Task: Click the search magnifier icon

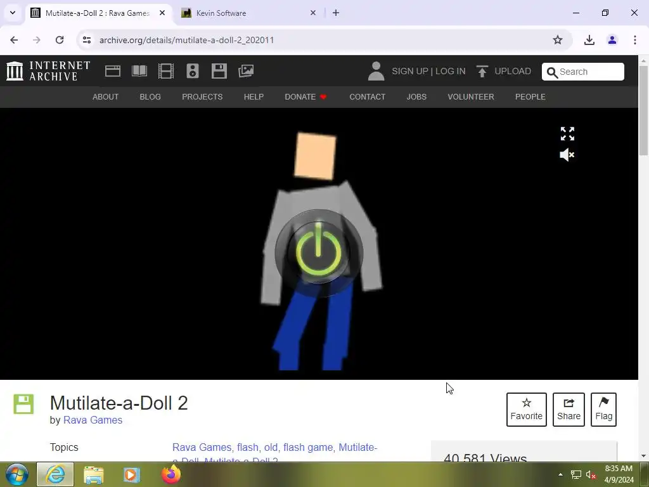Action: coord(552,72)
